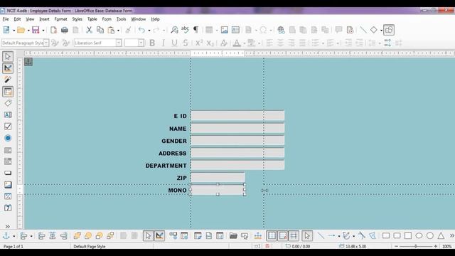
Task: Open the Insert menu
Action: [x=44, y=19]
